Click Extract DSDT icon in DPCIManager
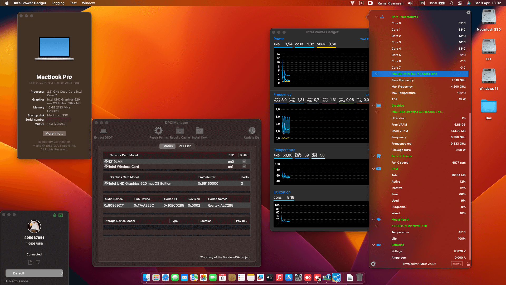Image resolution: width=506 pixels, height=285 pixels. [x=103, y=131]
